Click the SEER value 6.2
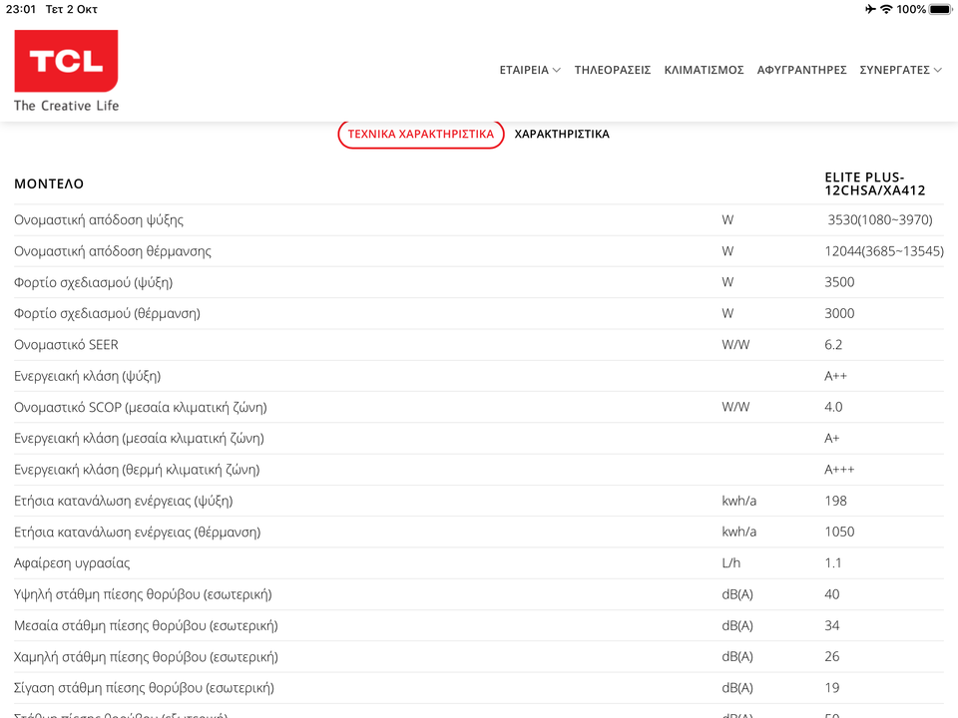The image size is (958, 718). [x=833, y=345]
